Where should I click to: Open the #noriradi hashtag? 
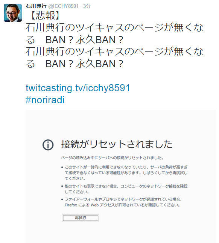[x=45, y=100]
